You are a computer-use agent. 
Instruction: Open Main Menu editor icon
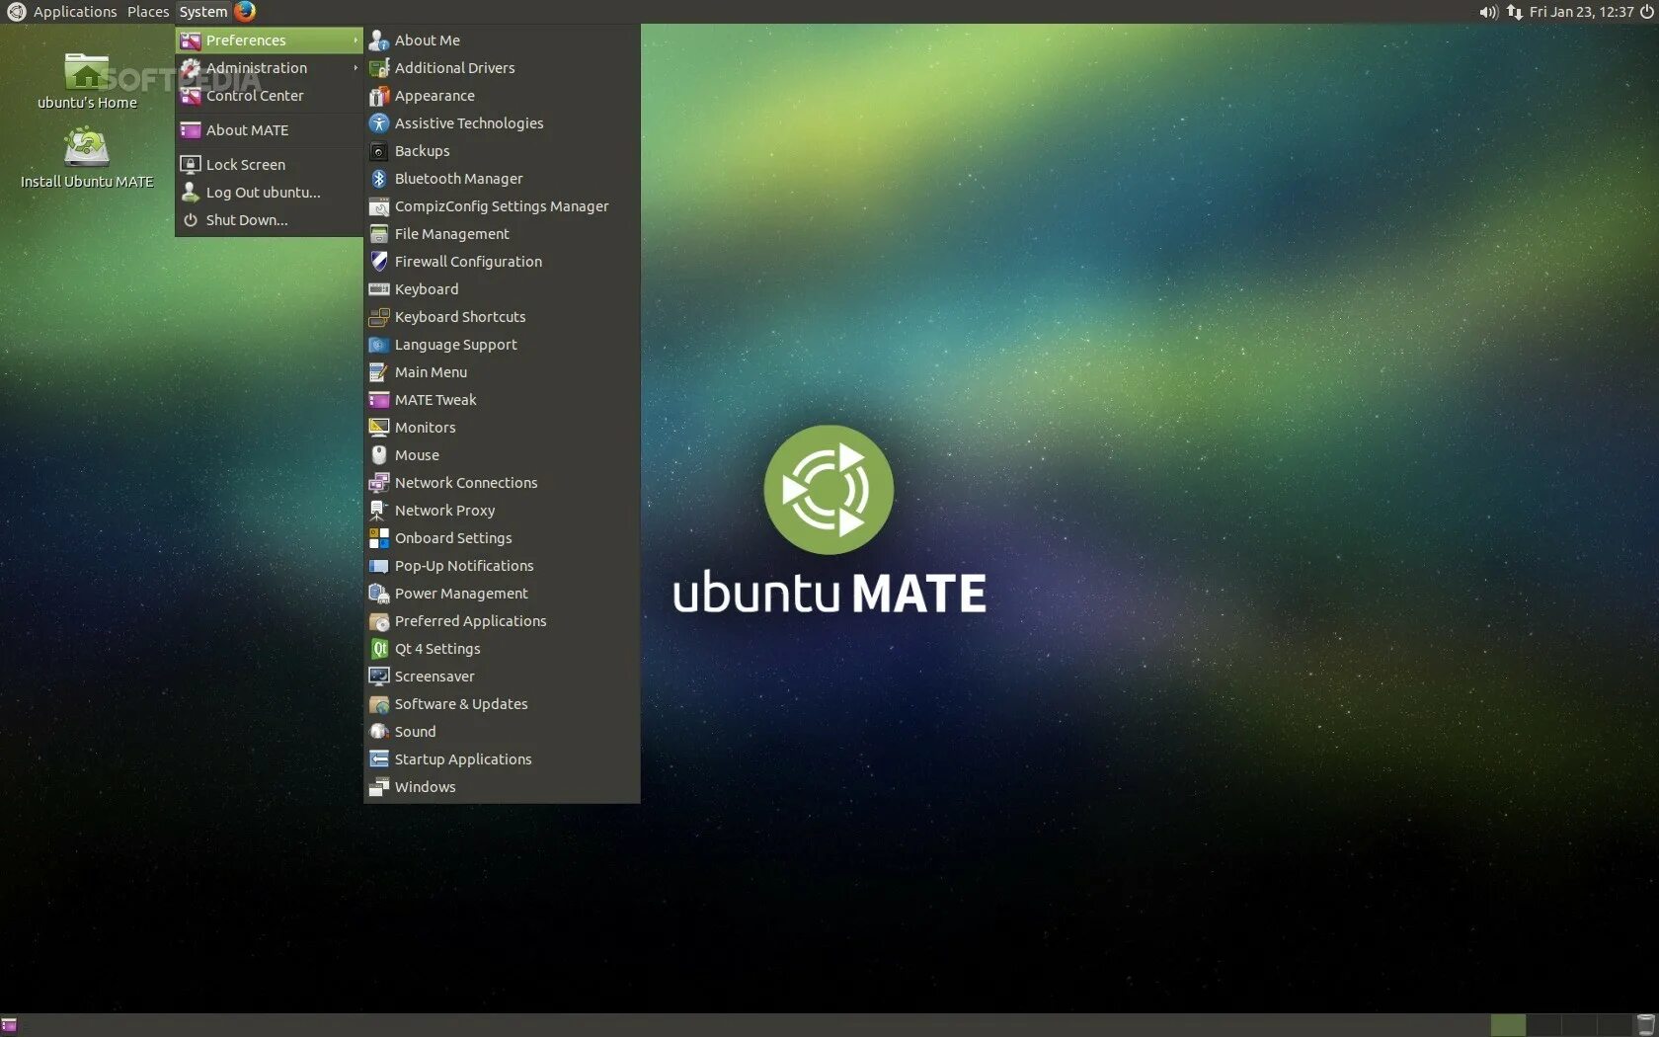coord(379,372)
